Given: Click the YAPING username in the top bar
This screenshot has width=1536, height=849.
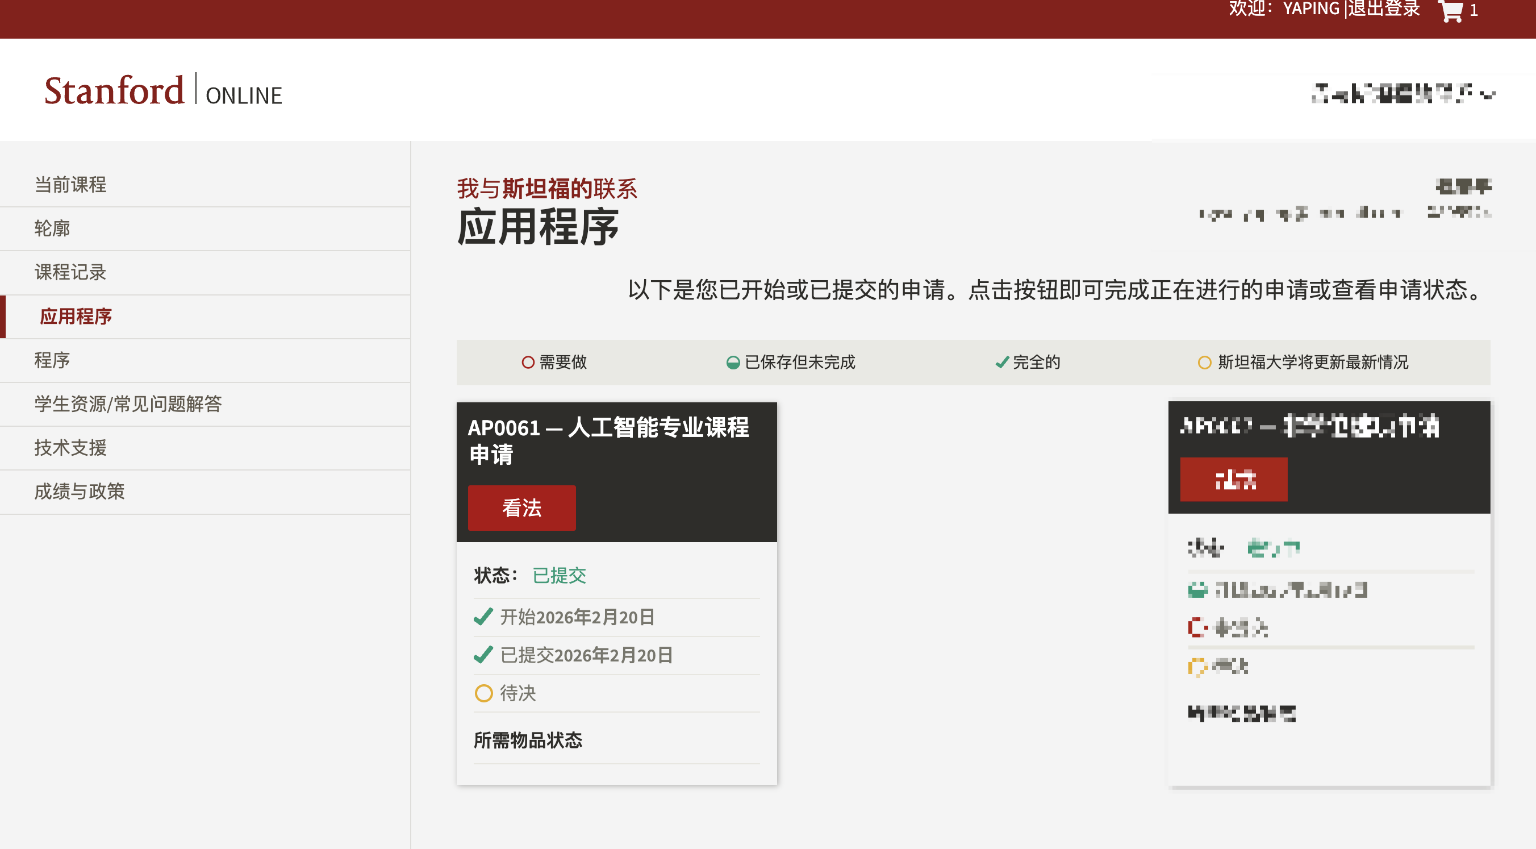Looking at the screenshot, I should click(x=1311, y=9).
